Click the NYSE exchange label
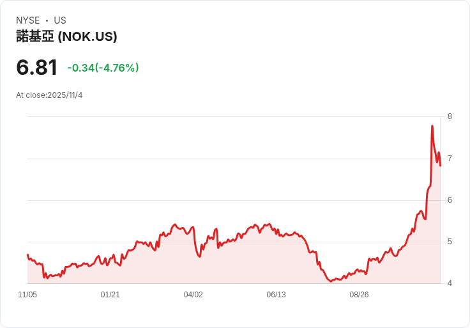The image size is (470, 328). coord(28,20)
